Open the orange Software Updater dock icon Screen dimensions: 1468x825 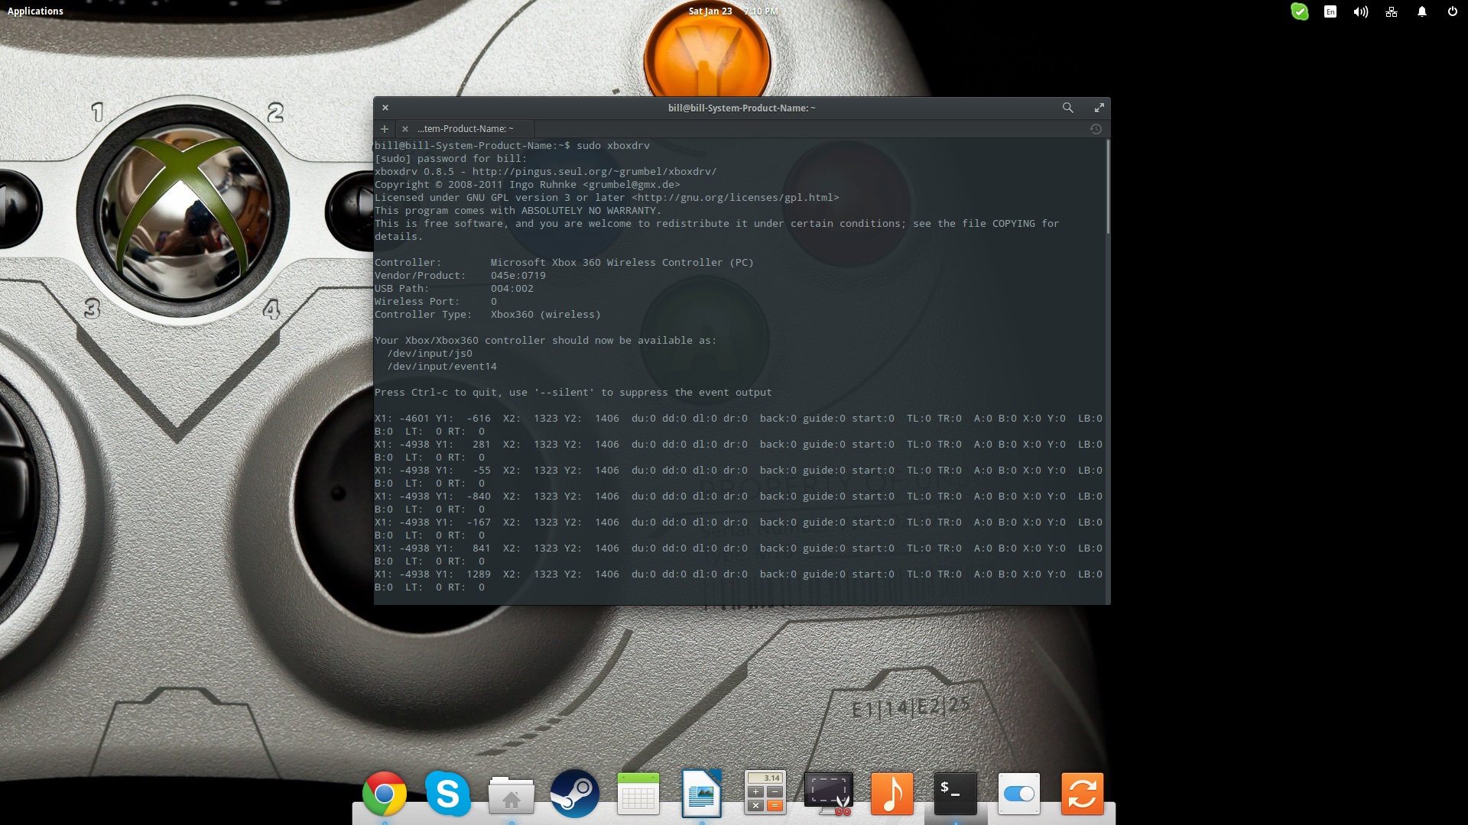(x=1083, y=794)
